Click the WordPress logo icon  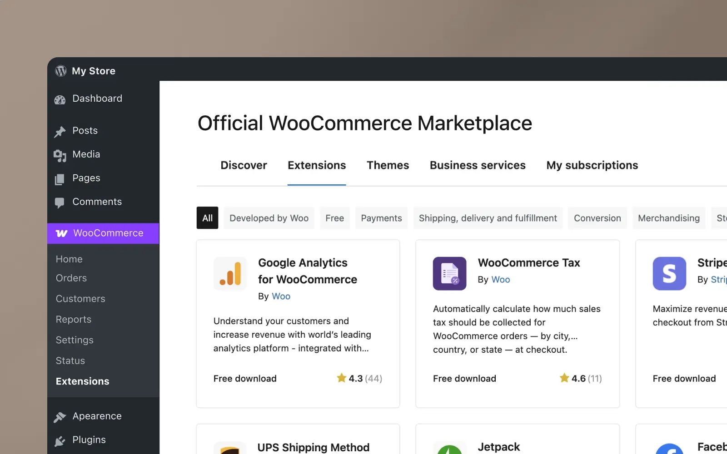click(x=60, y=71)
